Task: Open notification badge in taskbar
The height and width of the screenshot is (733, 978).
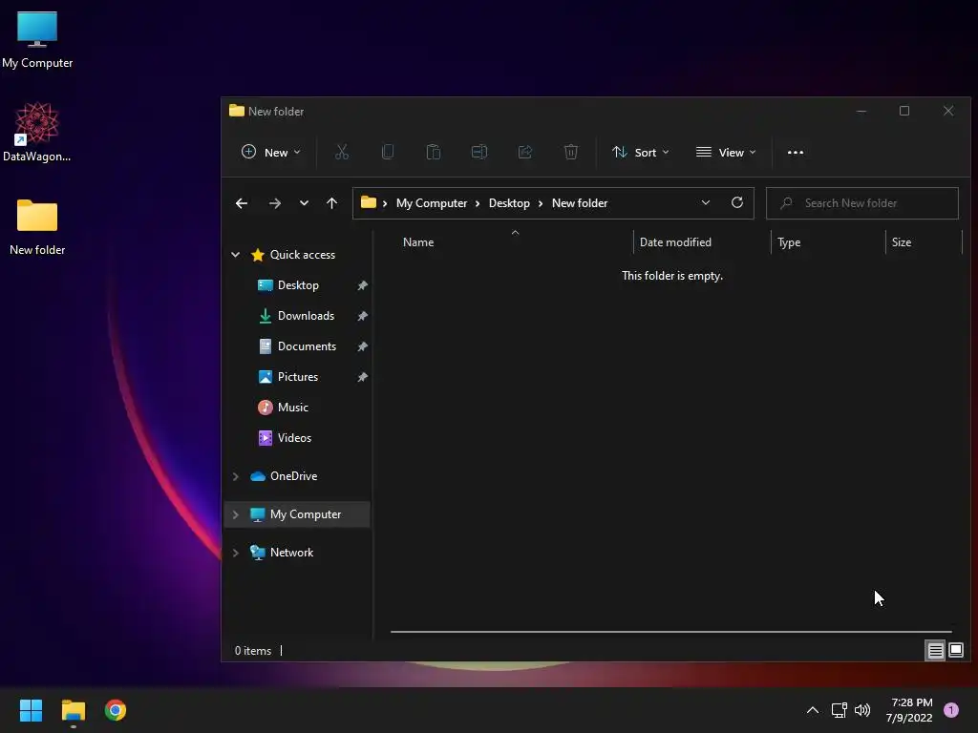Action: (951, 710)
